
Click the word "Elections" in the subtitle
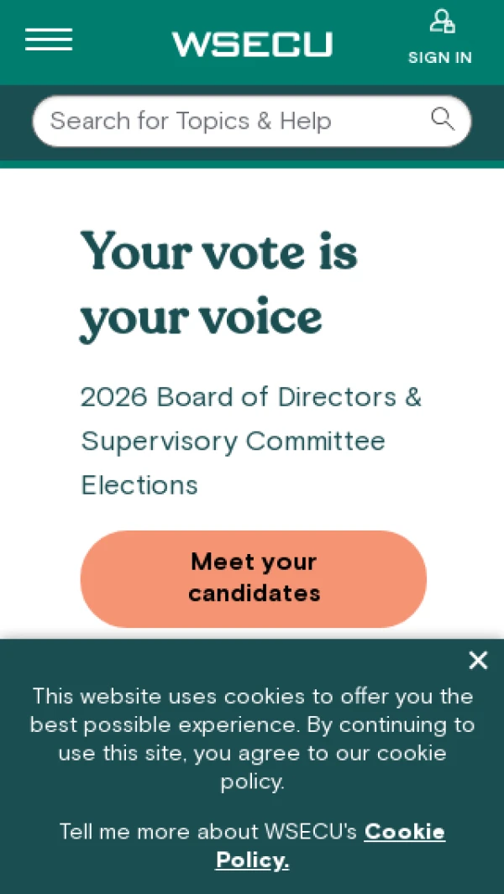(x=139, y=485)
